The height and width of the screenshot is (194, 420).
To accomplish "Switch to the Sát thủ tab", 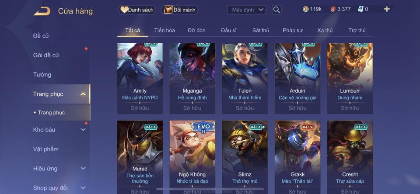I will click(x=261, y=30).
